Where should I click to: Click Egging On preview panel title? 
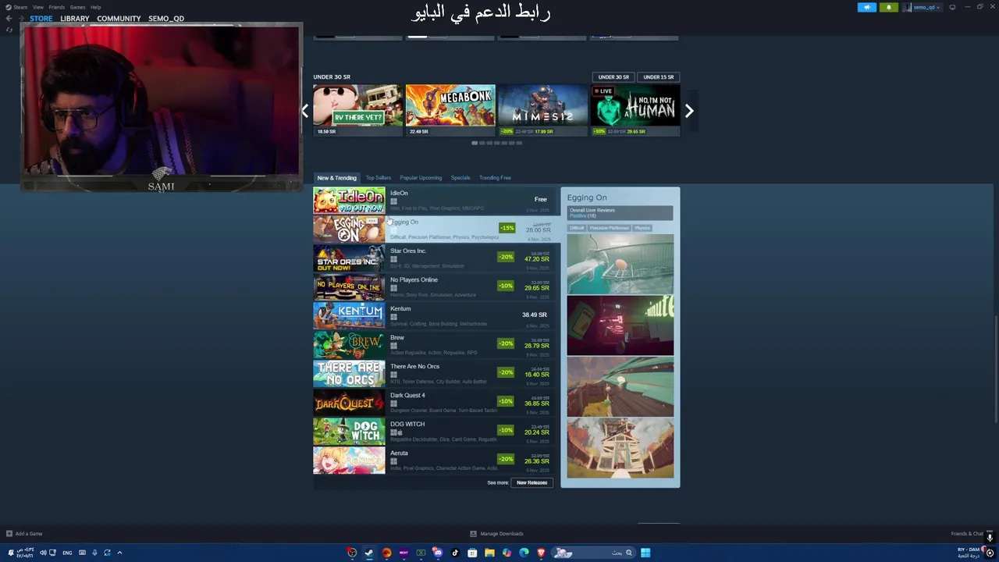pos(587,197)
